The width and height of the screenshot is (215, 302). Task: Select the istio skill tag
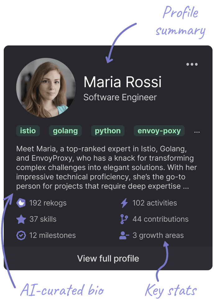coord(28,131)
